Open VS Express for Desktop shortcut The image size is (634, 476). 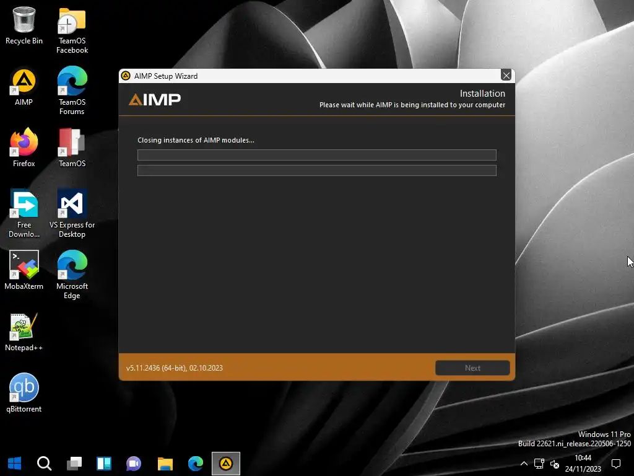[x=72, y=213]
